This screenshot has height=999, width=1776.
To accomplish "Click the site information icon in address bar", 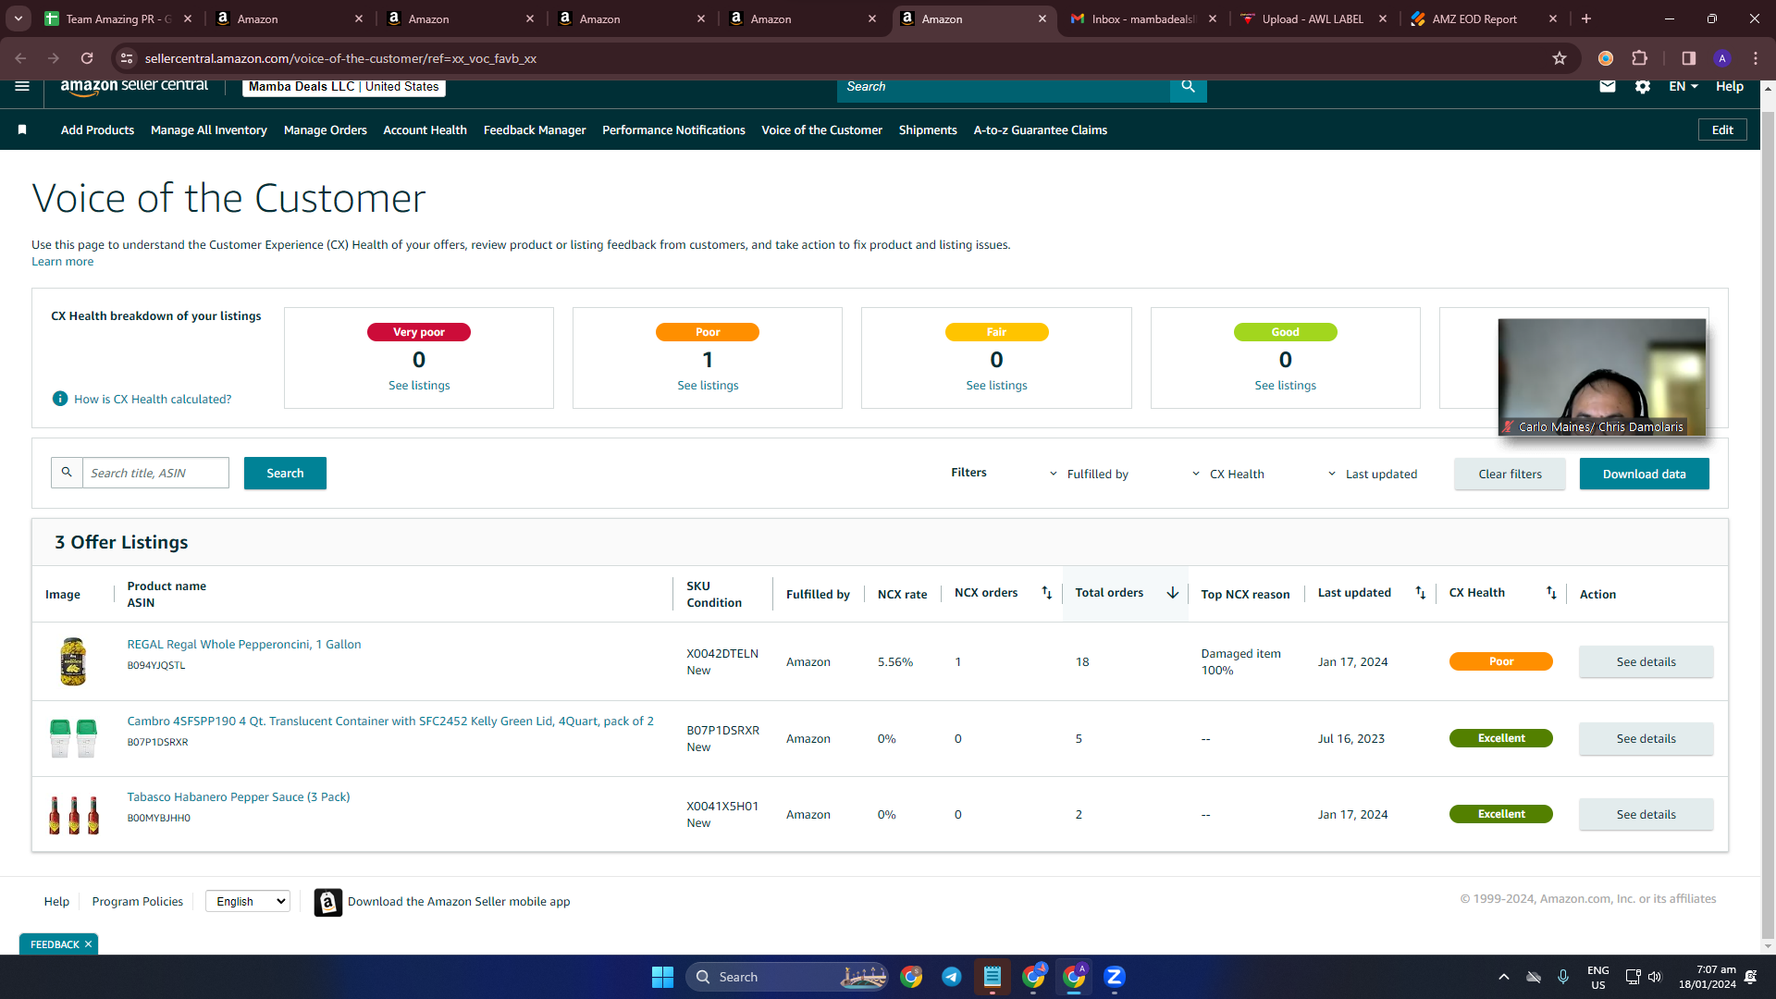I will pyautogui.click(x=128, y=58).
